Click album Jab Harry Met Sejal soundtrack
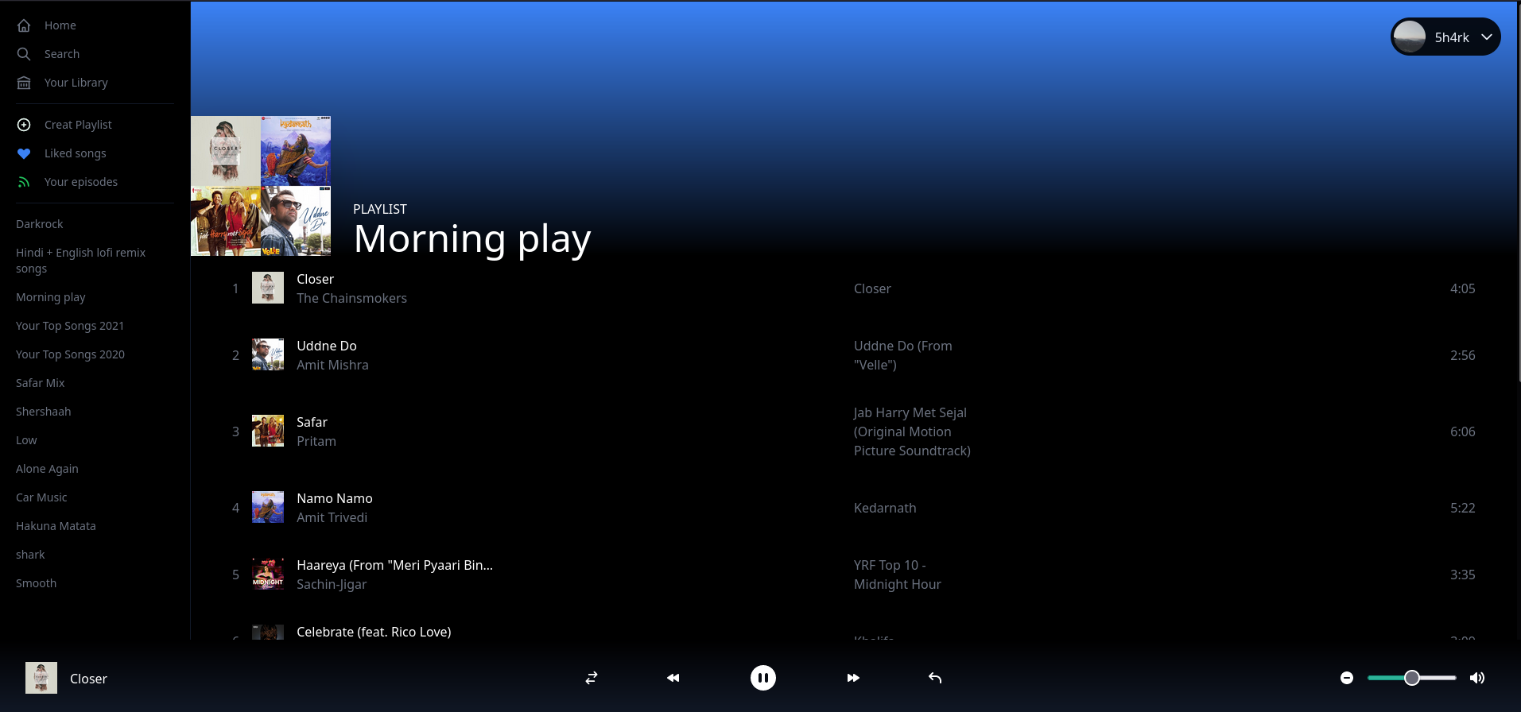1521x712 pixels. tap(913, 431)
